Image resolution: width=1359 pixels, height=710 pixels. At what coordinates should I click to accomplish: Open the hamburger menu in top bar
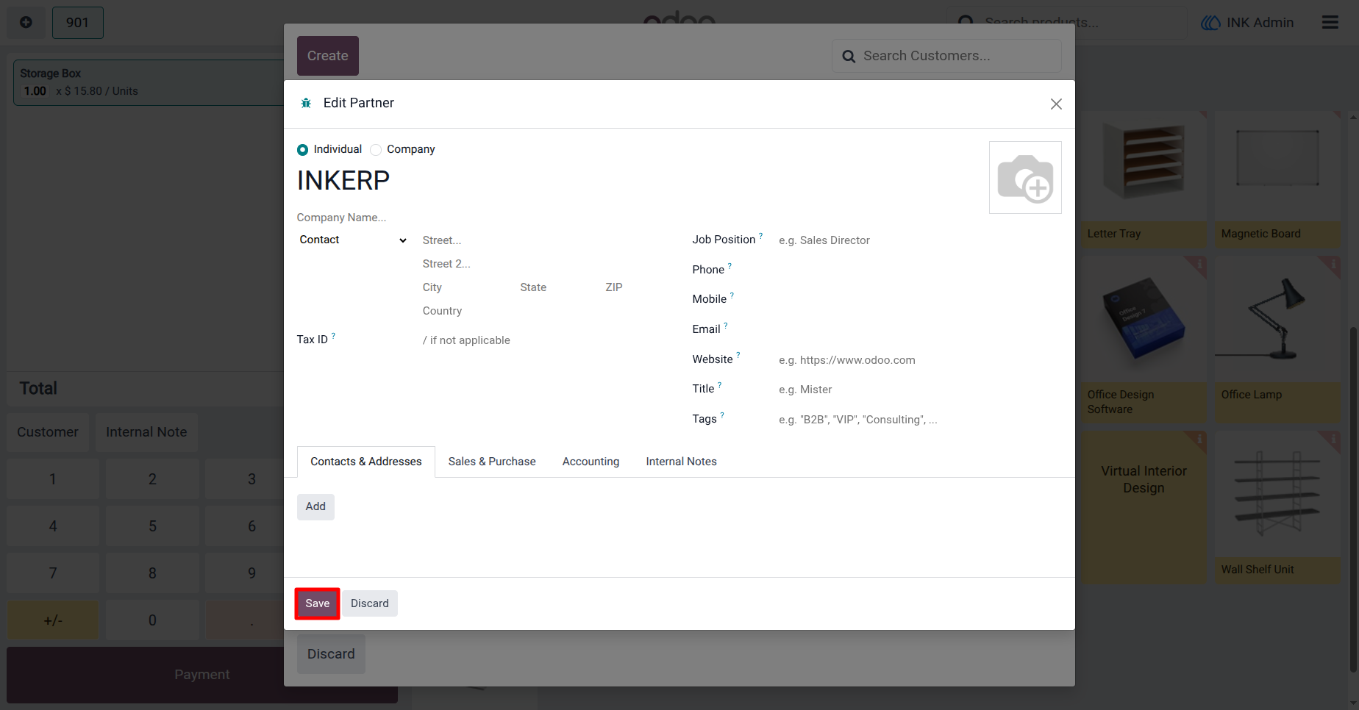point(1330,22)
